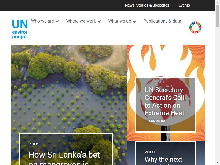The height and width of the screenshot is (165, 220).
Task: Click the What we do menu label
Action: (120, 21)
